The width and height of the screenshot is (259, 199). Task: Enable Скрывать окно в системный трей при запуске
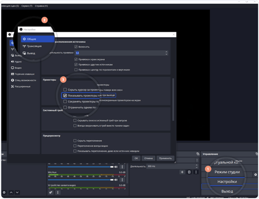pyautogui.click(x=75, y=120)
